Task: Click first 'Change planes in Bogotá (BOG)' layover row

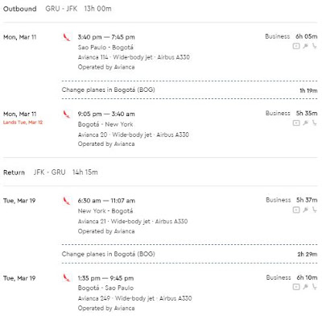Action: (189, 90)
